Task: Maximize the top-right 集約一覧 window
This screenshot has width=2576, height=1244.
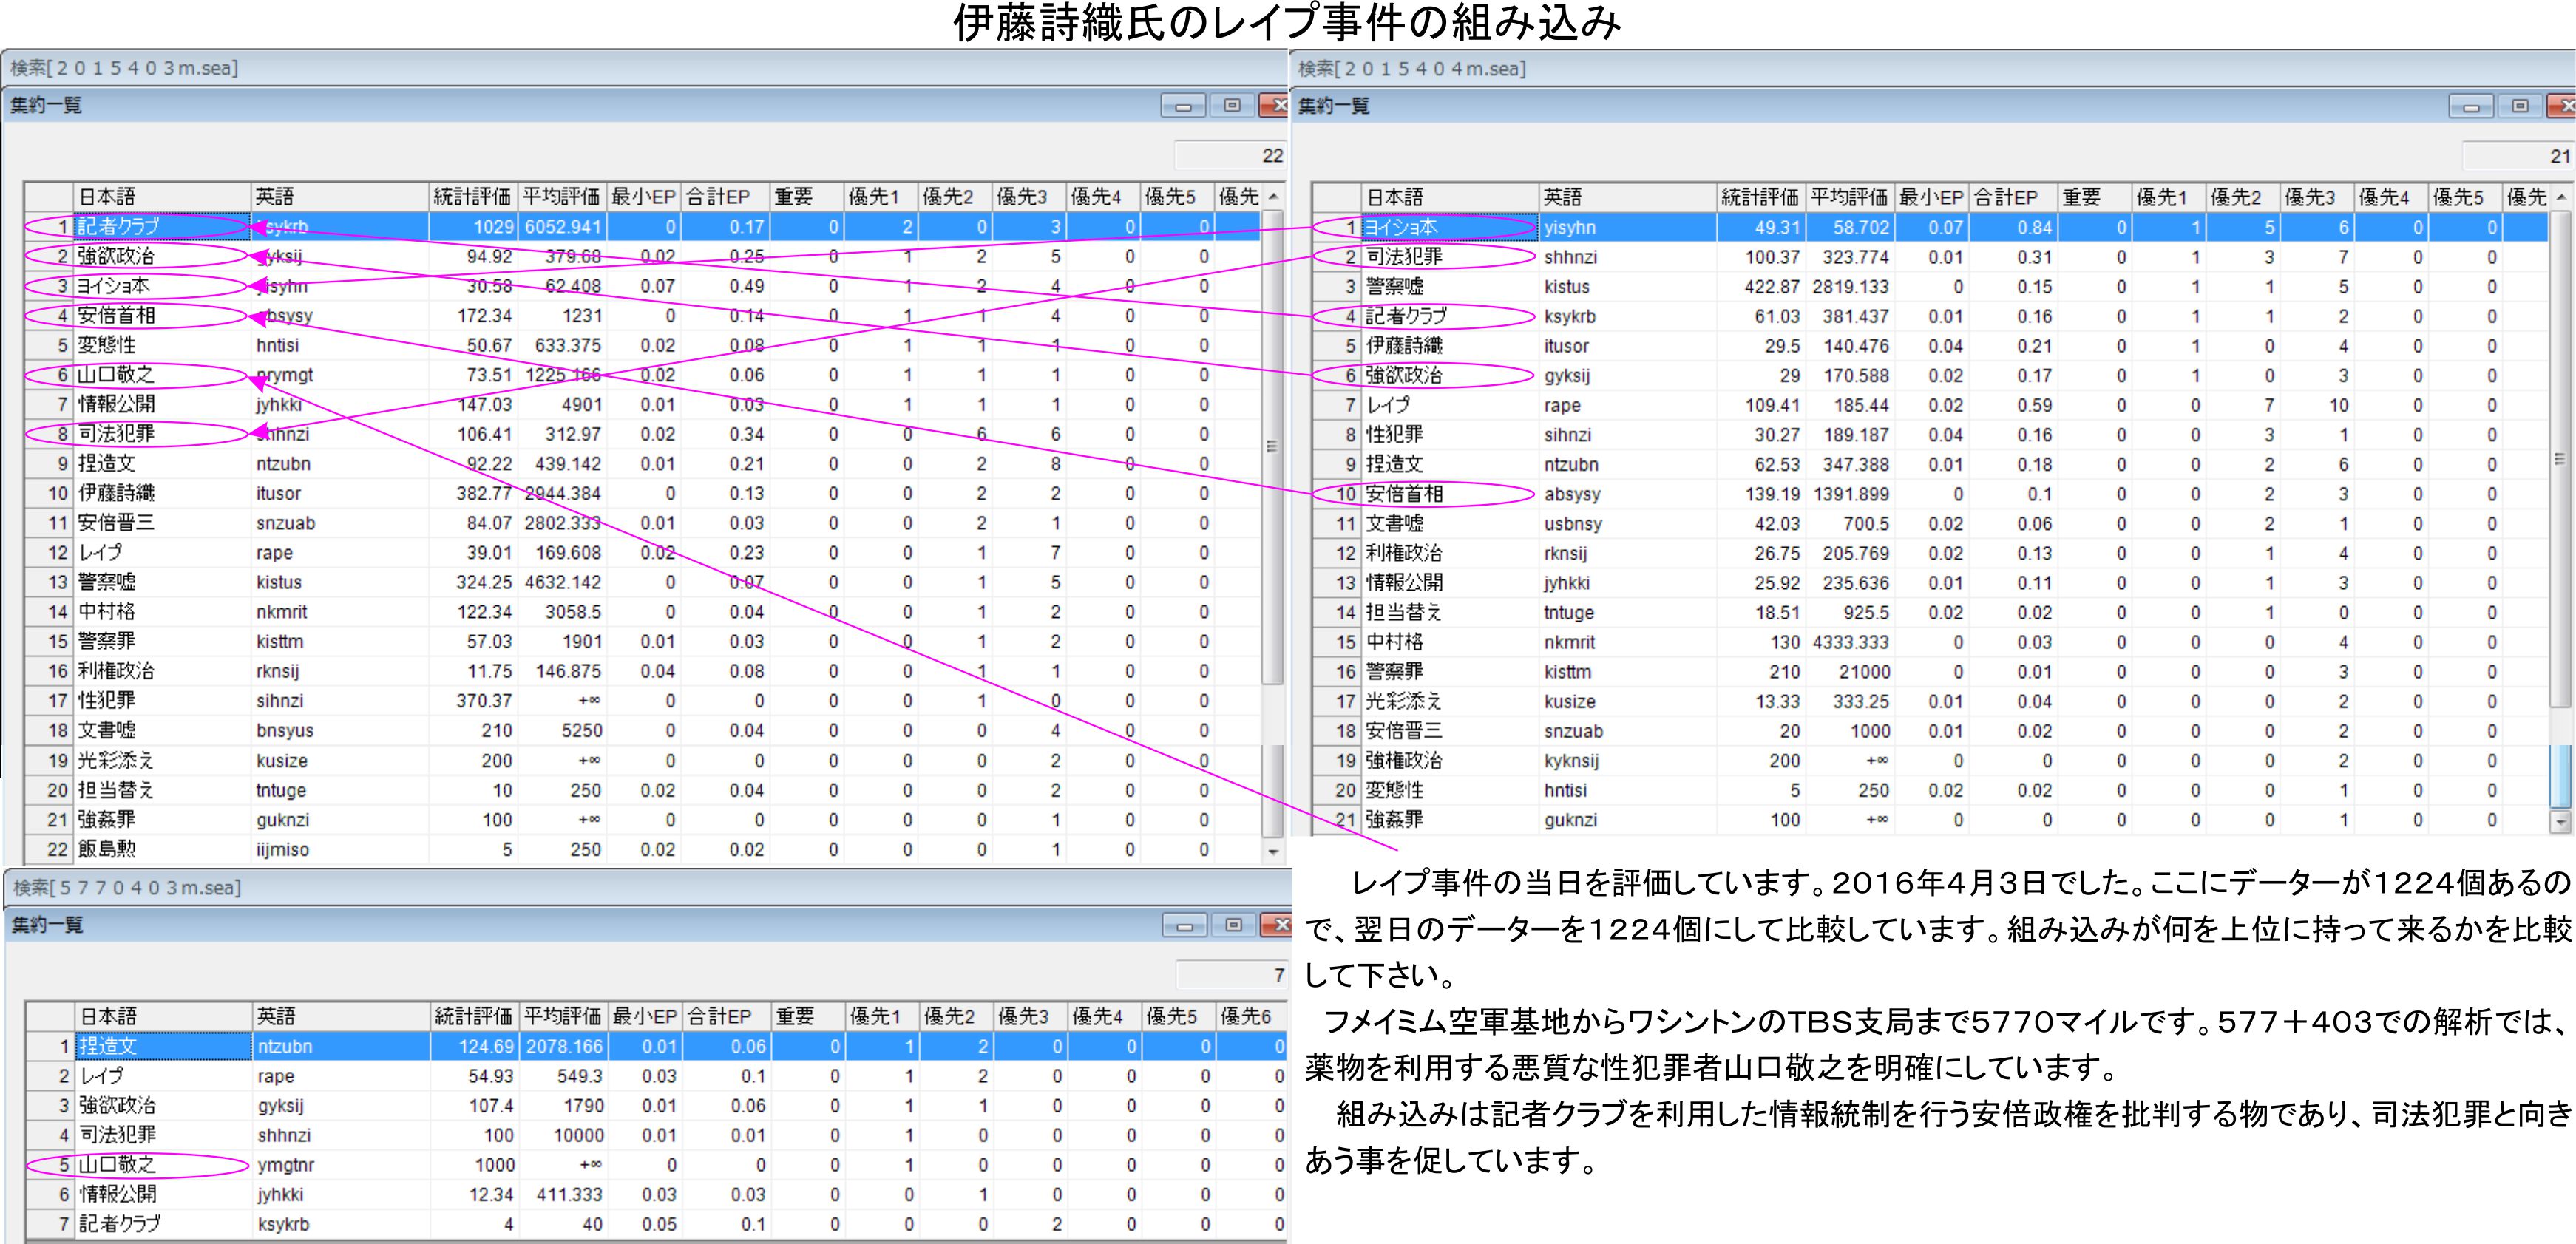Action: point(2520,107)
